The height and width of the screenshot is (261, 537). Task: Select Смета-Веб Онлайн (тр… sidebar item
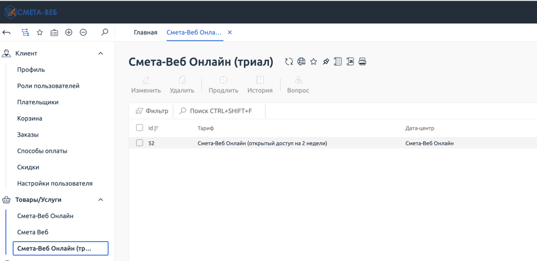coord(61,248)
